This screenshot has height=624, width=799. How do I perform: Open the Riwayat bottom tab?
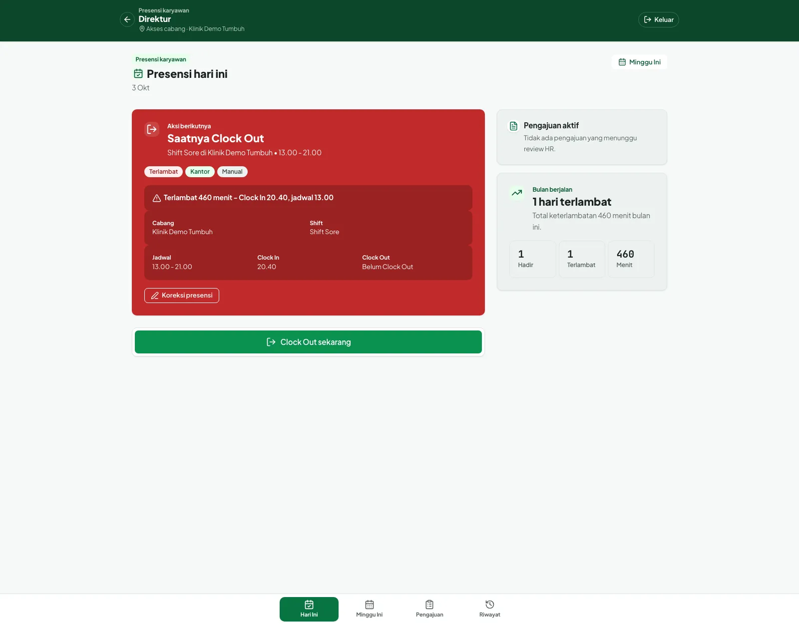(490, 609)
